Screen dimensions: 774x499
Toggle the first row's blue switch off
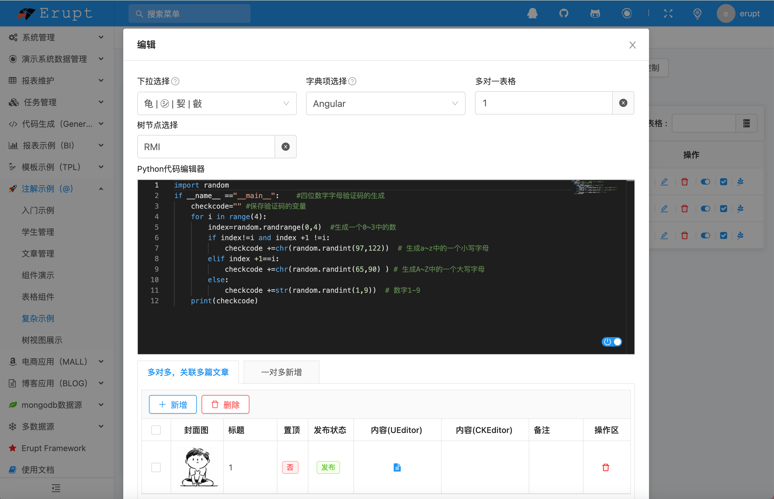pos(706,181)
